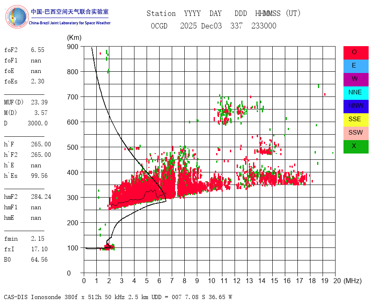This screenshot has width=377, height=302.
Task: Click the h`E label
Action: tap(9, 165)
